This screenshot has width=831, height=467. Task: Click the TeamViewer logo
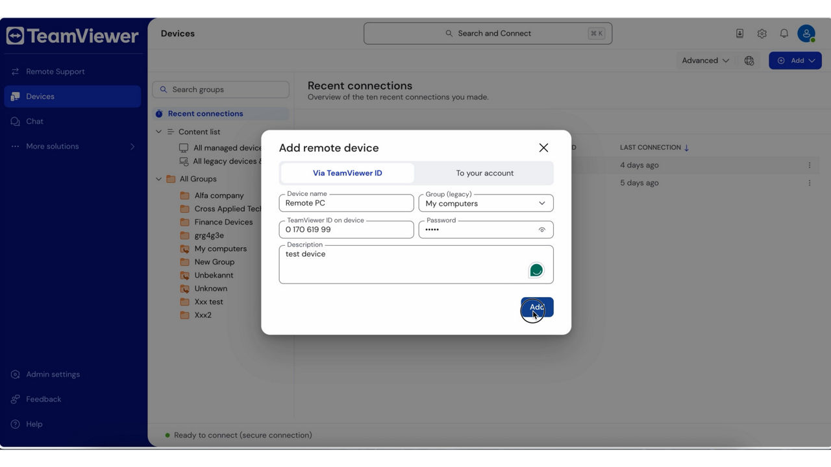tap(73, 36)
